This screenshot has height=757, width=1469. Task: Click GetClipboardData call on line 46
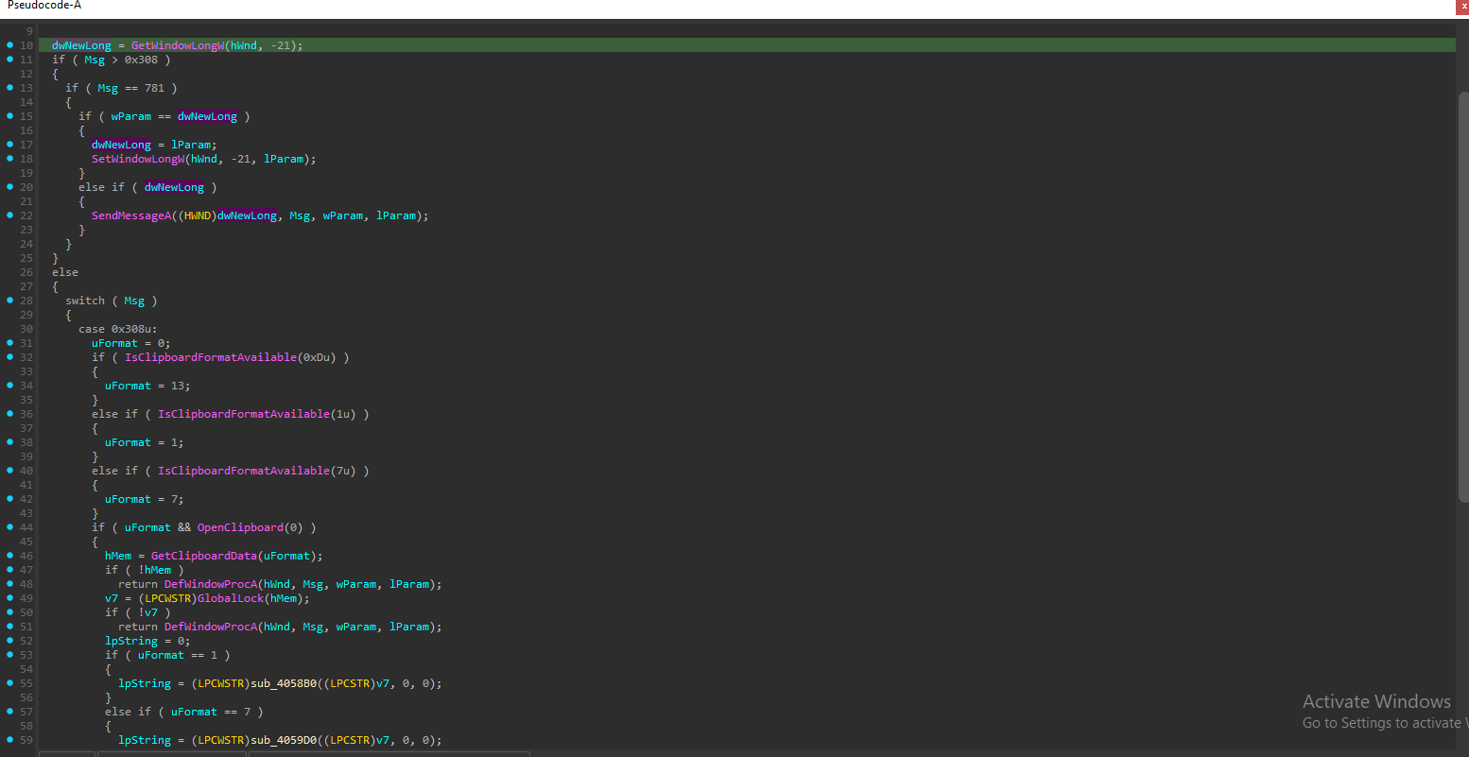pos(204,556)
